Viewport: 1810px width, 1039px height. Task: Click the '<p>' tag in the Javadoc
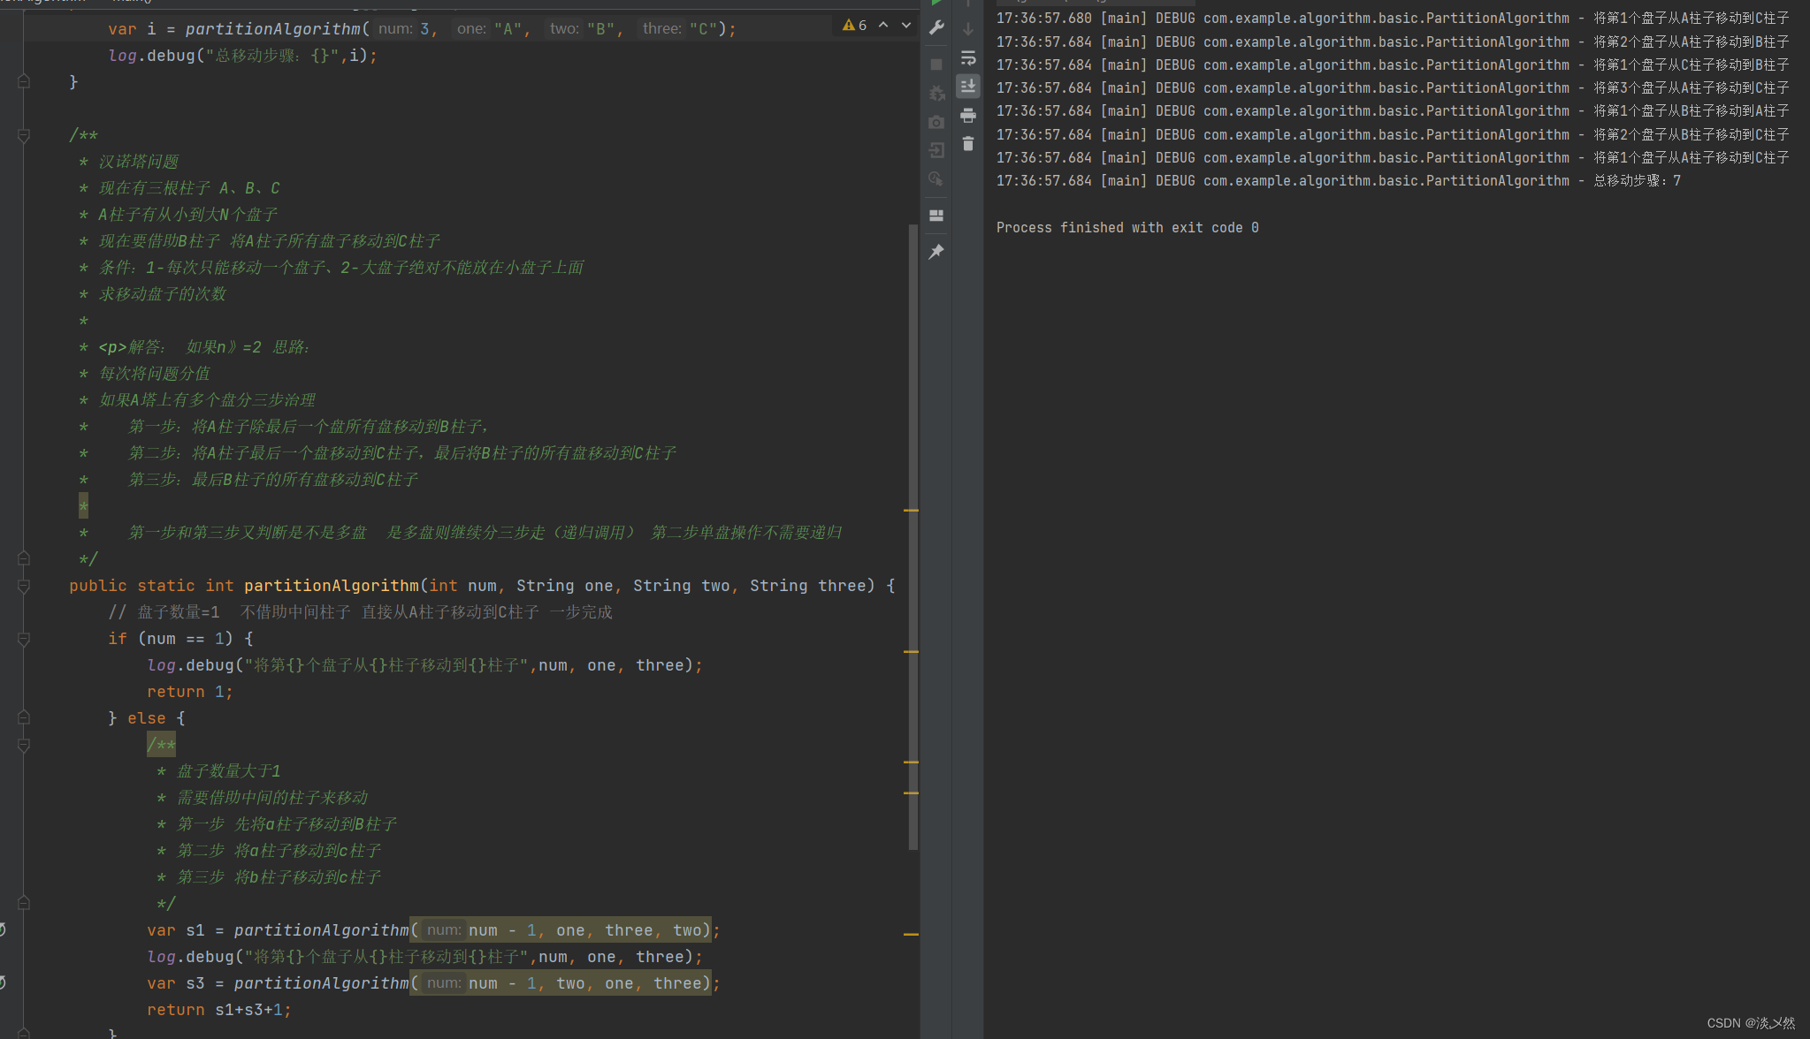point(112,347)
